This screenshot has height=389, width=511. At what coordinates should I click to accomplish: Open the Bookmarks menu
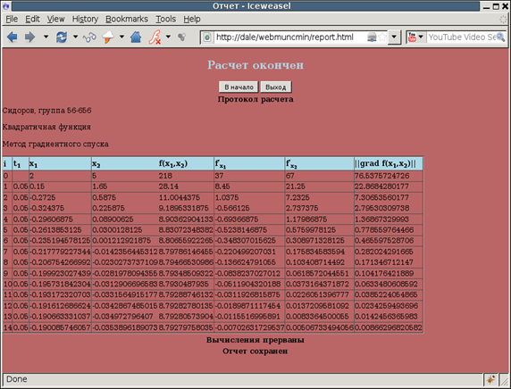[127, 20]
